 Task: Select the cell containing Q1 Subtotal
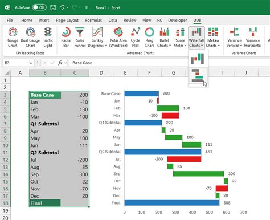click(45, 124)
